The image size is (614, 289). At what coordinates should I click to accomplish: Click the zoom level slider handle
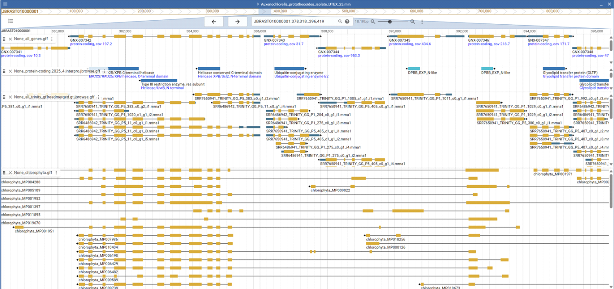[390, 22]
